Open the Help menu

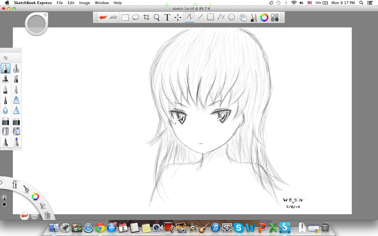click(118, 3)
